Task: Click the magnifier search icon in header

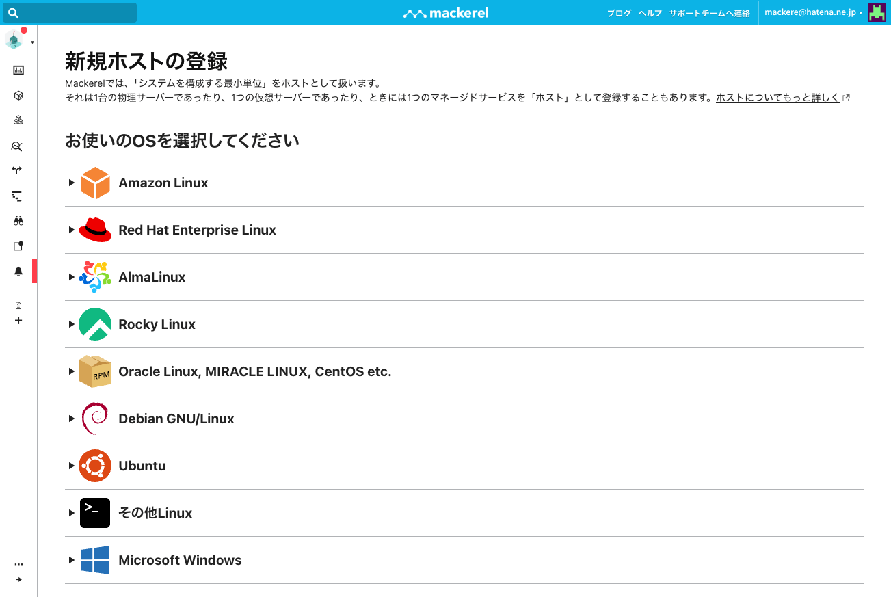Action: pos(13,13)
